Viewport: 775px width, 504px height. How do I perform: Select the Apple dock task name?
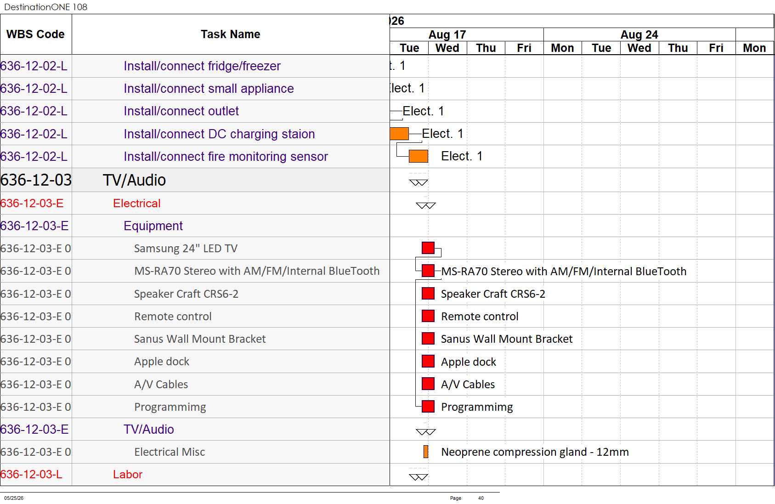click(x=162, y=362)
